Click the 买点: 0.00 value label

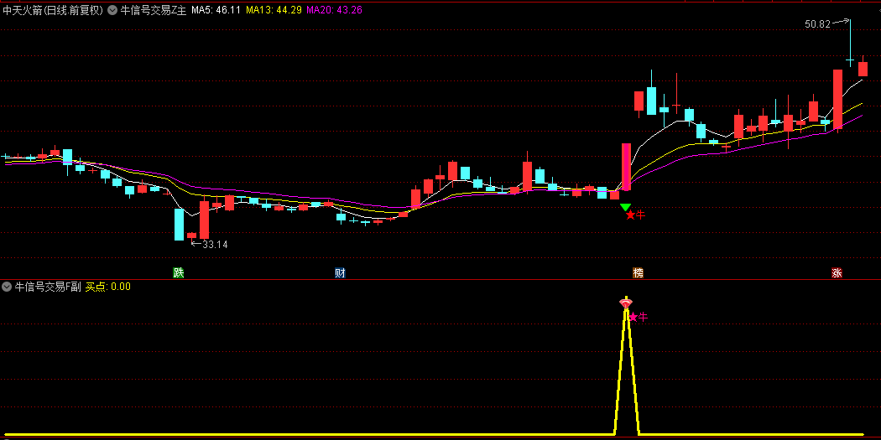click(108, 287)
